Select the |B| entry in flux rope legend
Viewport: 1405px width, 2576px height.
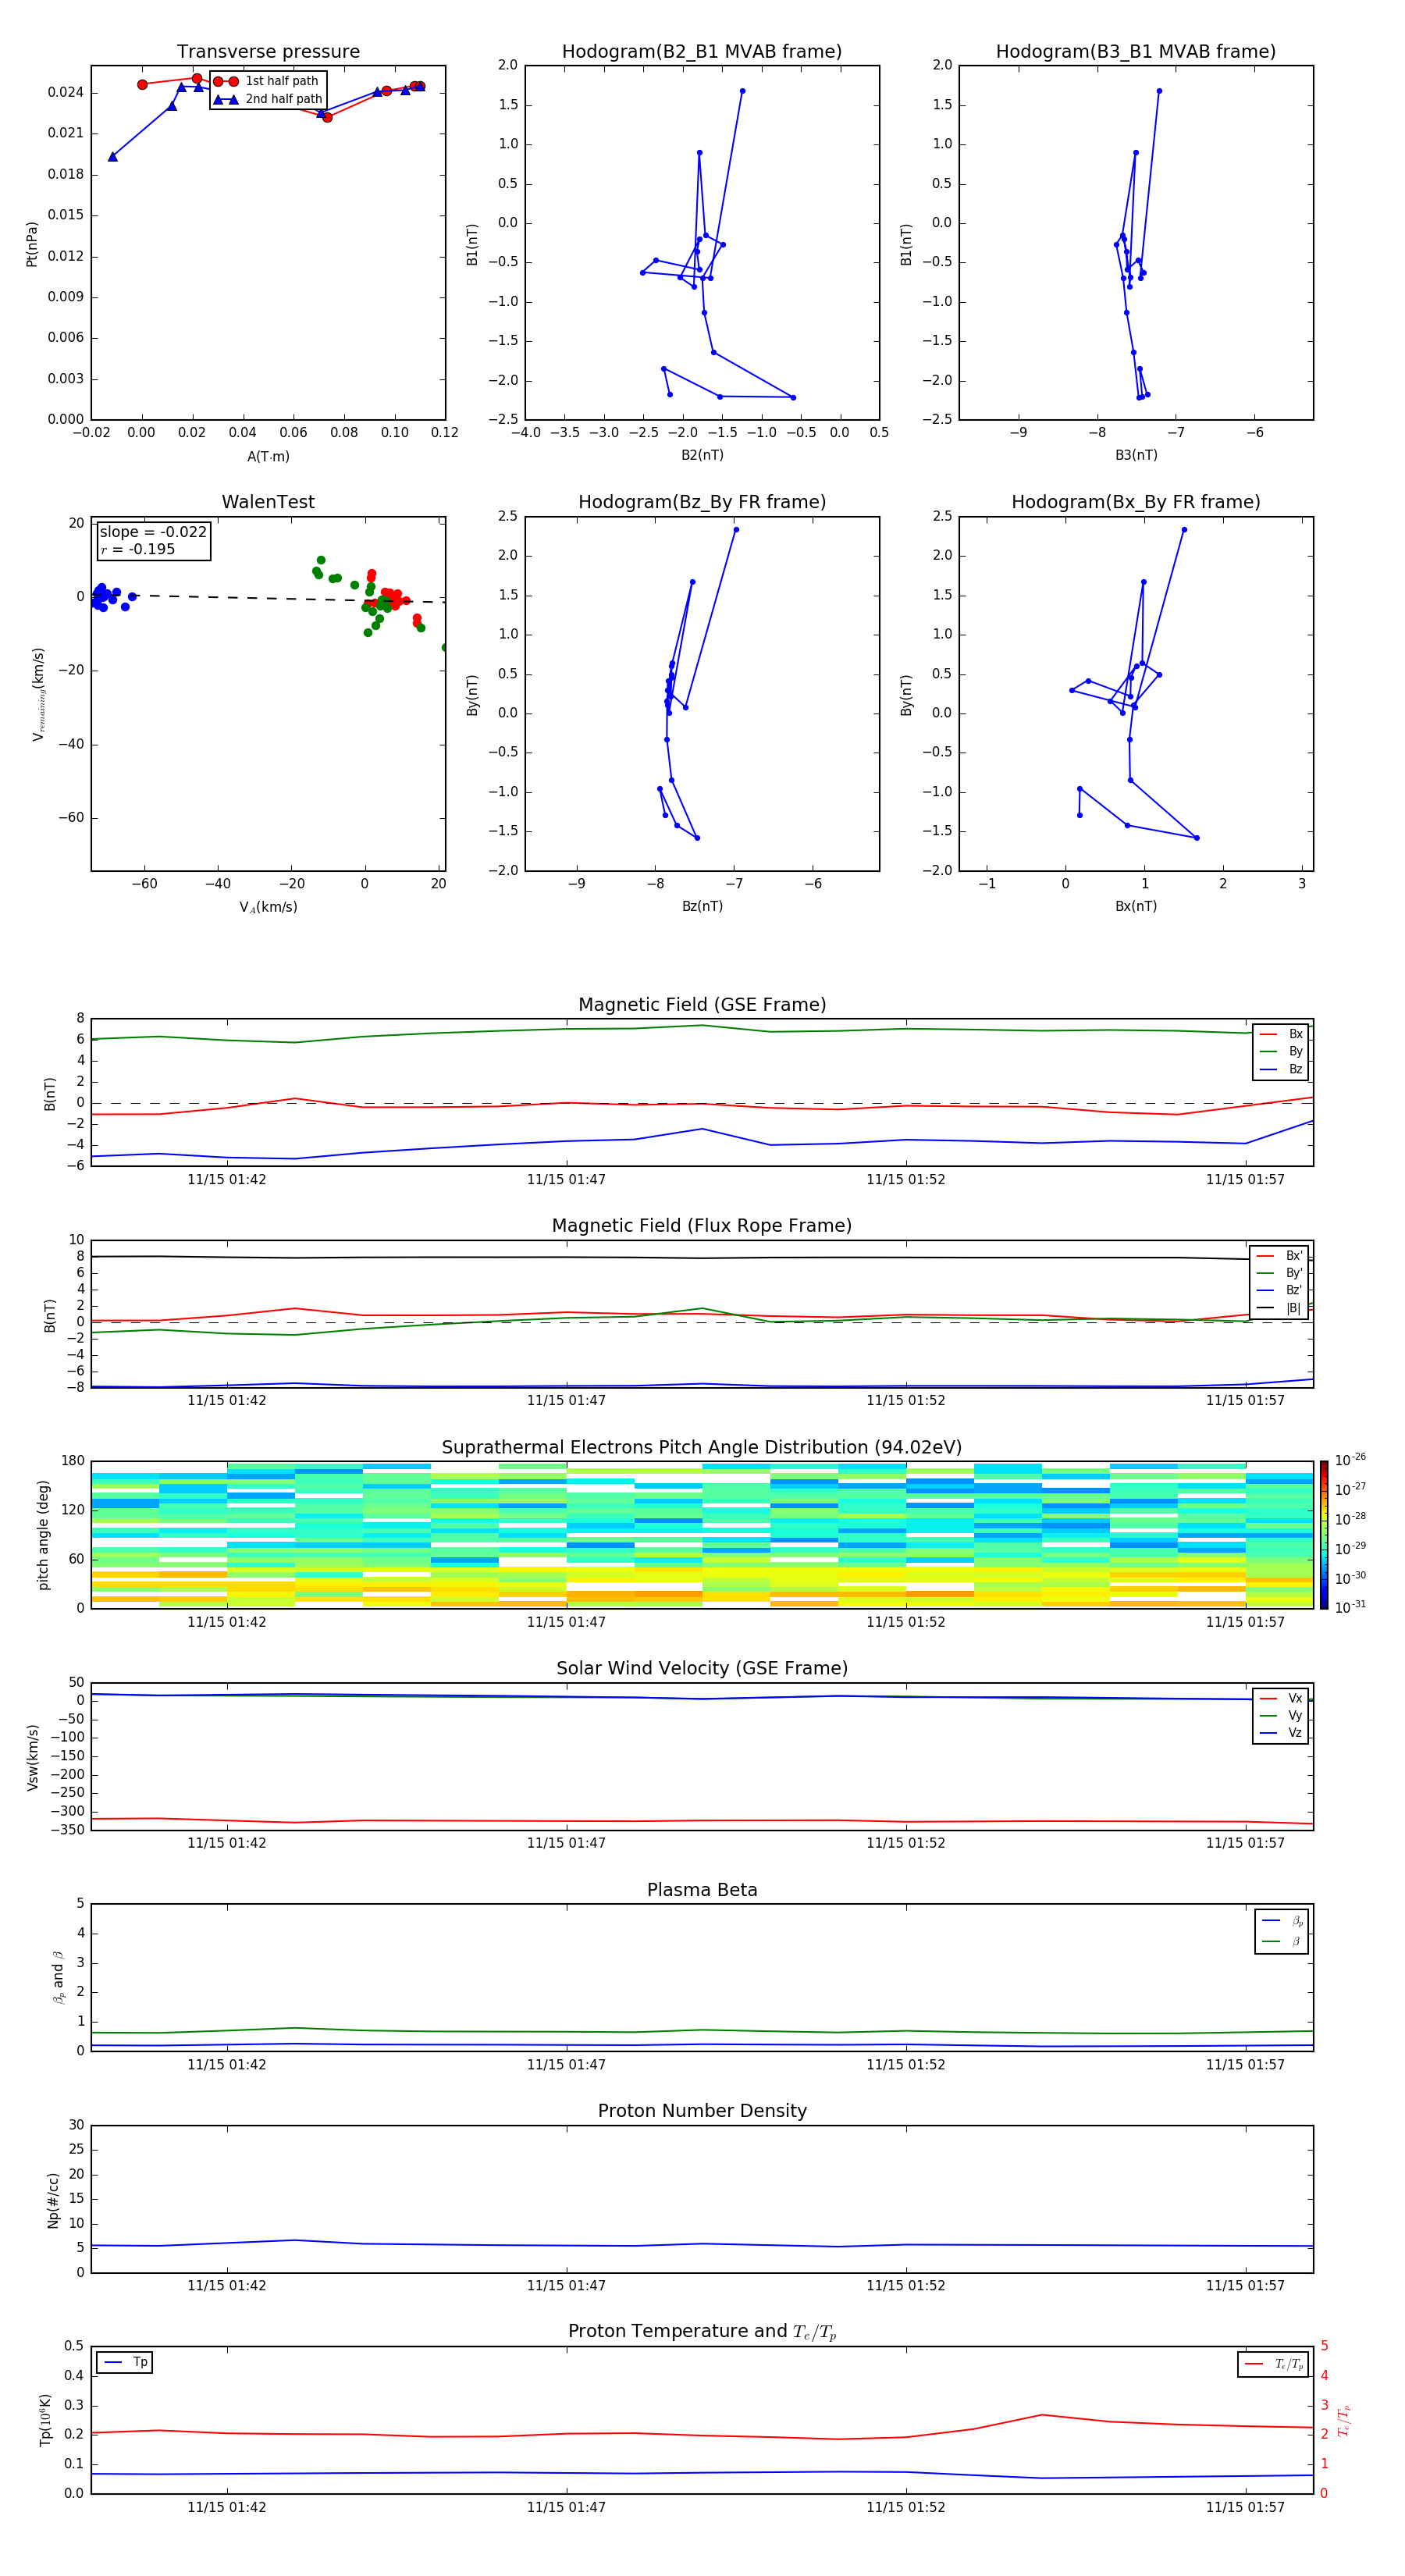(1279, 1308)
